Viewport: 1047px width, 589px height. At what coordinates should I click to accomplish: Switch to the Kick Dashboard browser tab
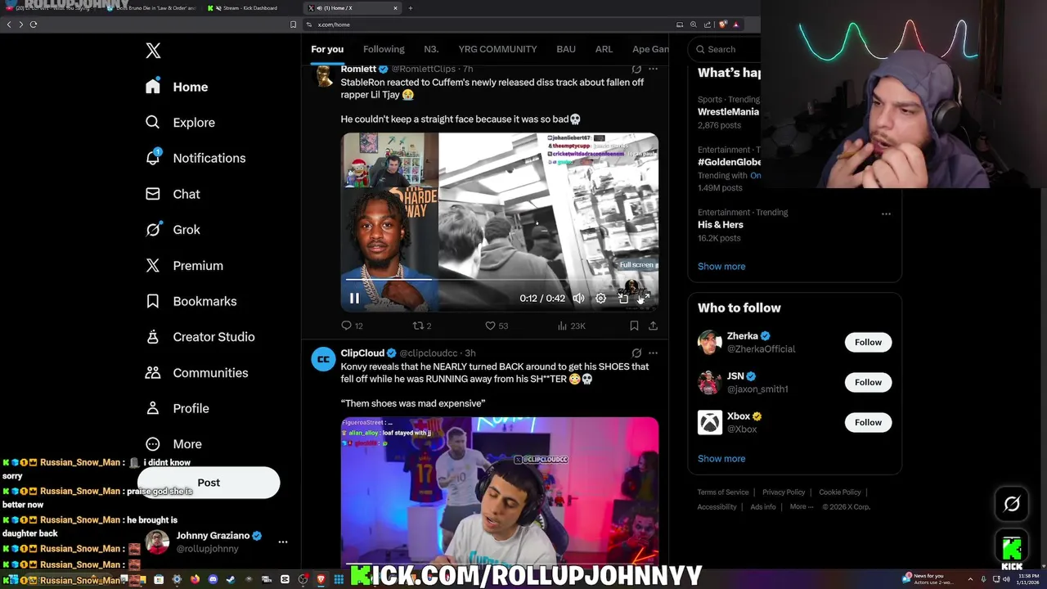pyautogui.click(x=249, y=8)
